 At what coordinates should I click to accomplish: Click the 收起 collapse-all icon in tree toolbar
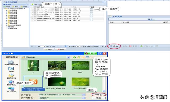[22, 7]
